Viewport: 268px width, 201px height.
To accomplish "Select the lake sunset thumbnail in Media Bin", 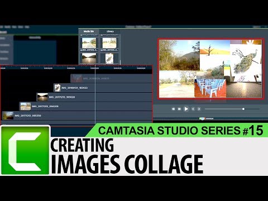I will pos(89,58).
